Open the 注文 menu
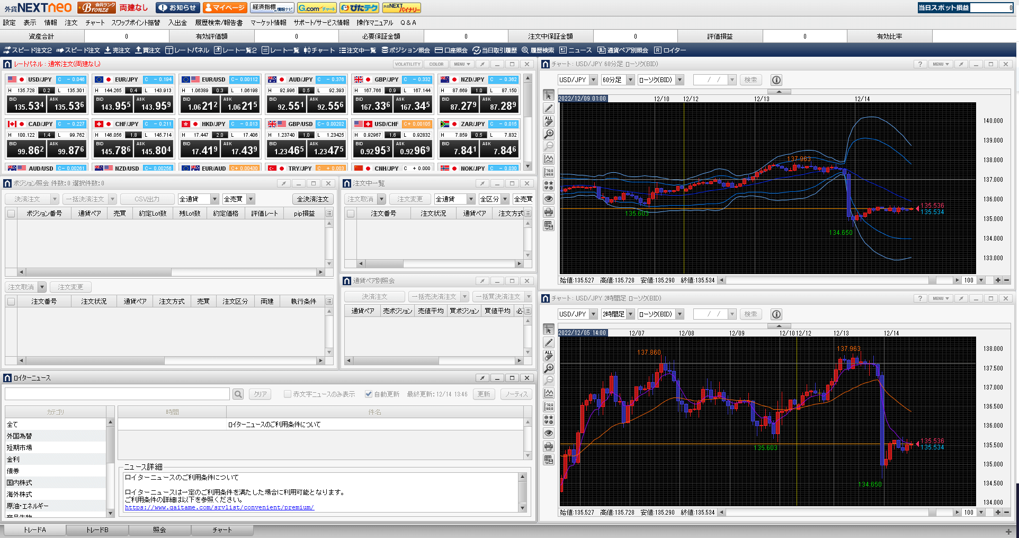Viewport: 1019px width, 538px height. coord(71,23)
